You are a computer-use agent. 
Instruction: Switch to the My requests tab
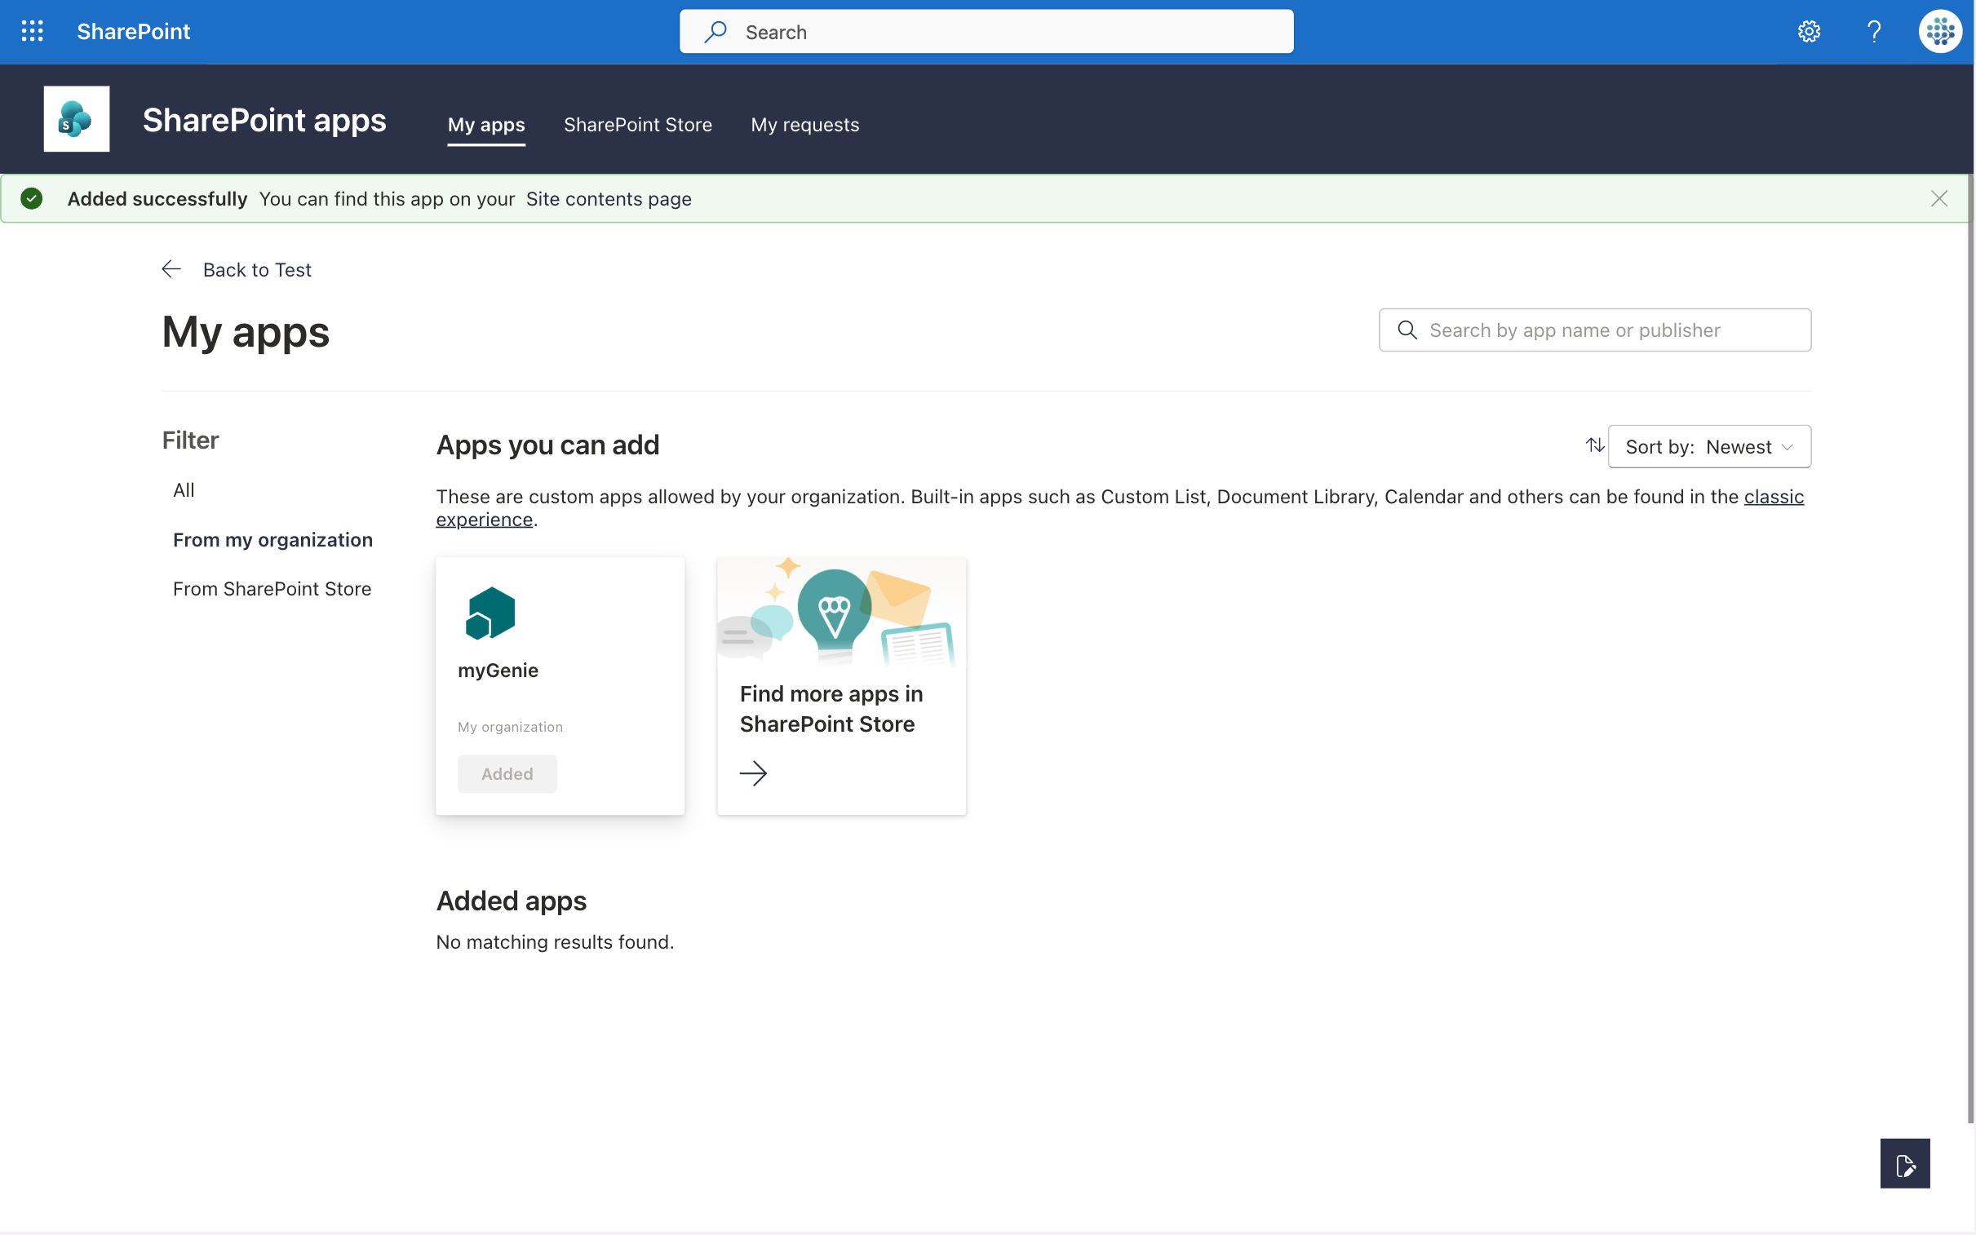(804, 125)
